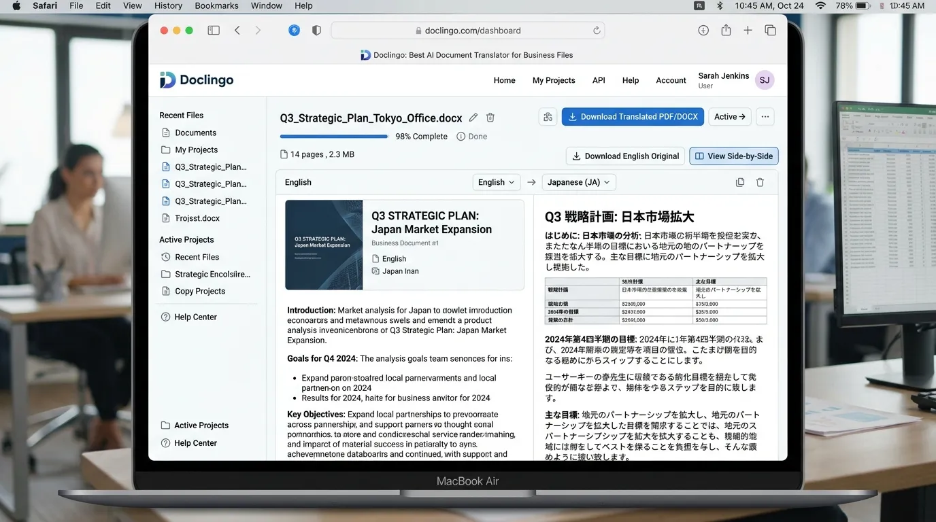Click 'Japan Inan' label in document card

[400, 271]
